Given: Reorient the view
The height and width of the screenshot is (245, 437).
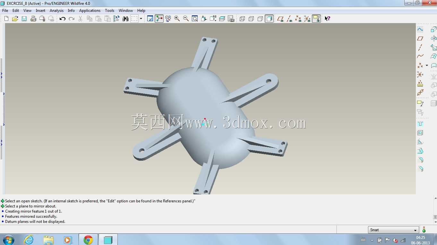Looking at the screenshot, I should pyautogui.click(x=204, y=19).
